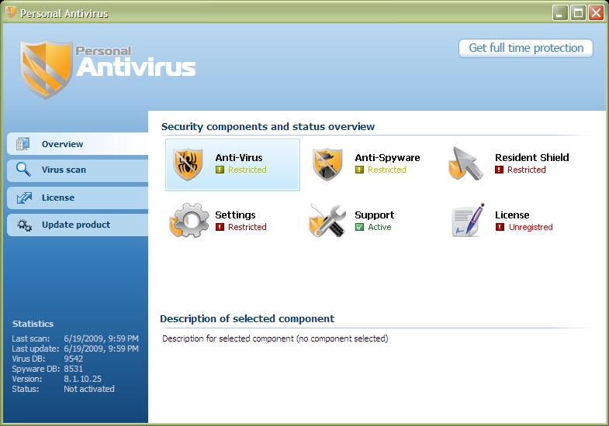The height and width of the screenshot is (426, 609).
Task: Select the Anti-Virus component label
Action: click(239, 158)
